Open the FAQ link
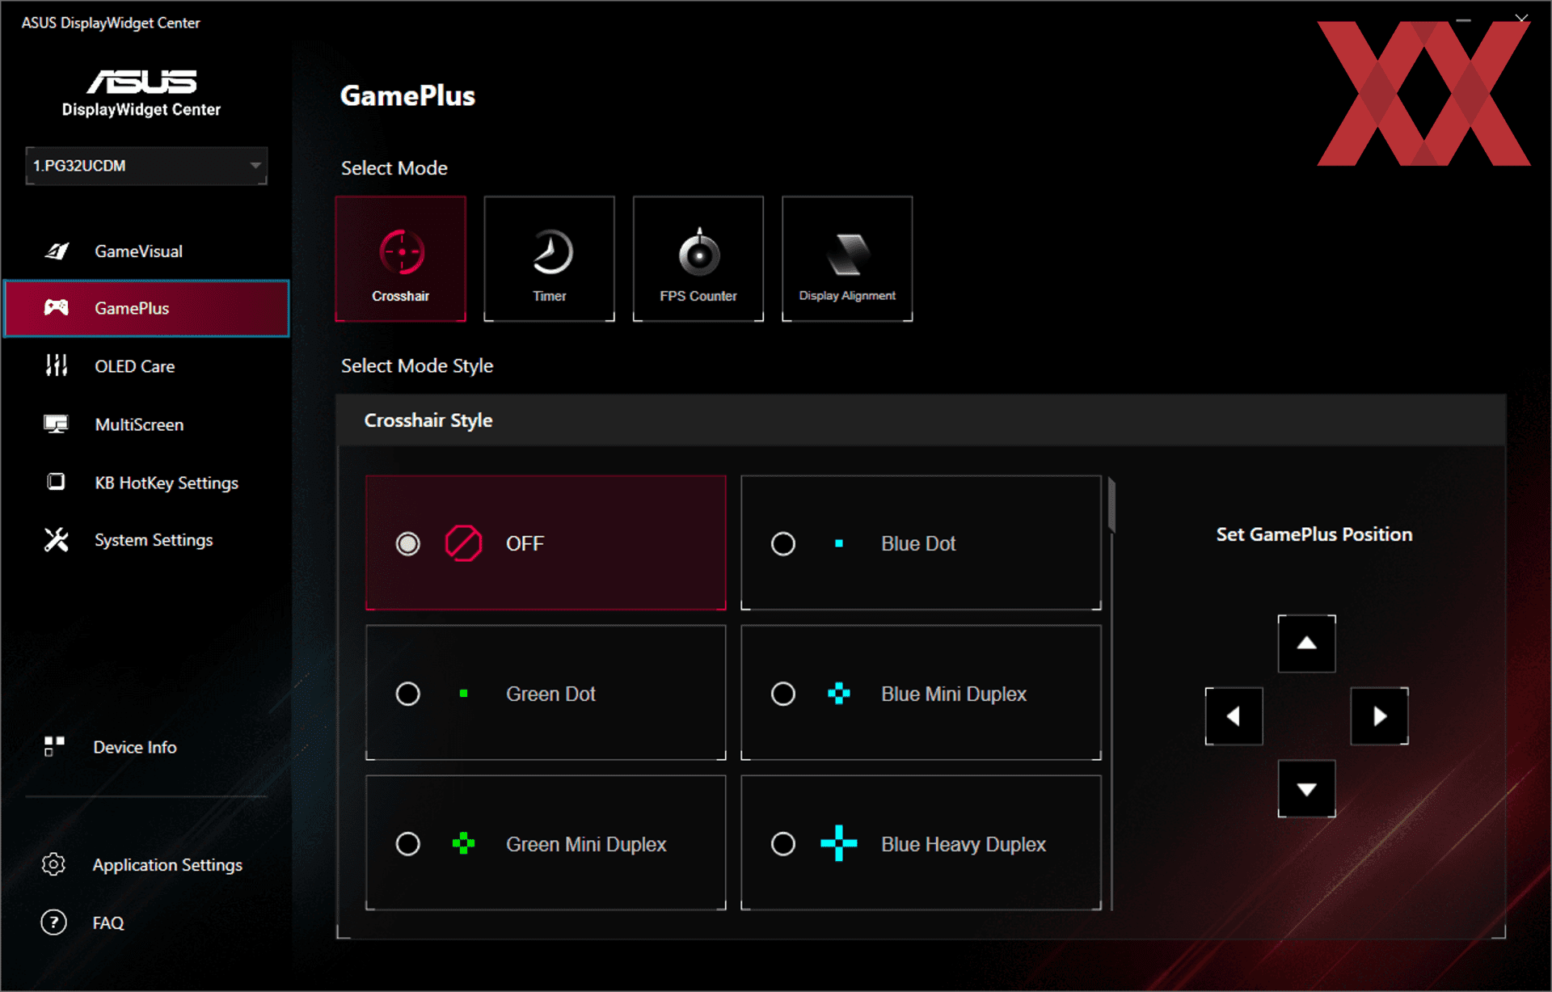The image size is (1552, 992). tap(108, 922)
